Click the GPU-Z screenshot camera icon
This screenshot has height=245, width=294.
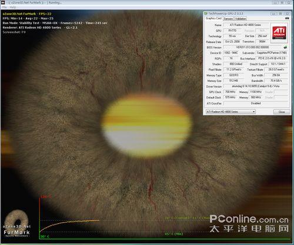287,18
